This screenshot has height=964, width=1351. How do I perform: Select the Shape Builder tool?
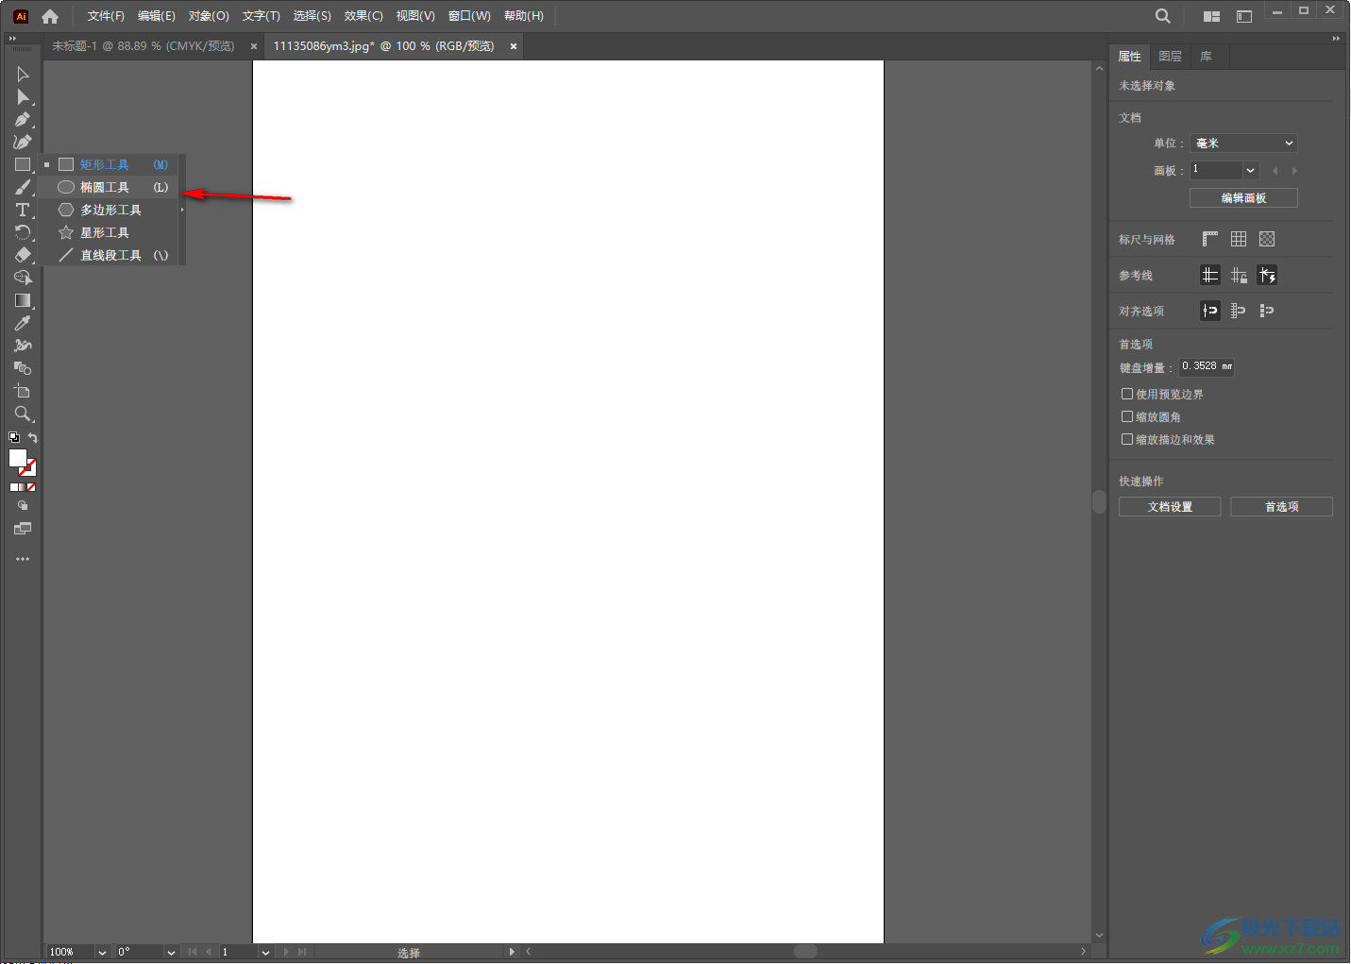click(23, 278)
